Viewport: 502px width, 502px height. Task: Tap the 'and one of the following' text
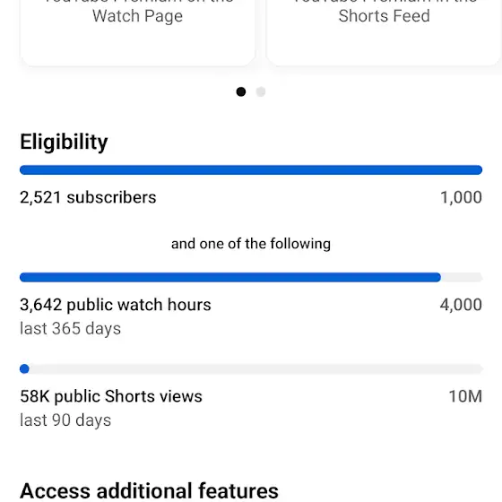[x=251, y=244]
